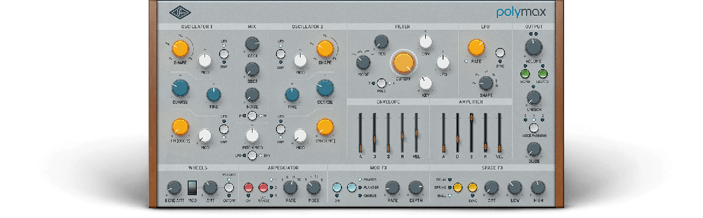Adjust the Mod FX RATE knob
This screenshot has width=703, height=218.
click(393, 188)
